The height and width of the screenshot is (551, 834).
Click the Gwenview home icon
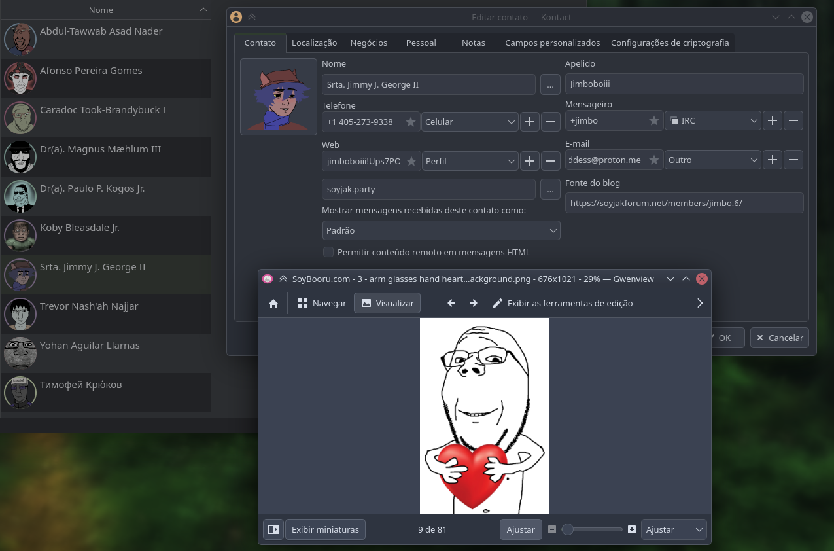click(273, 303)
